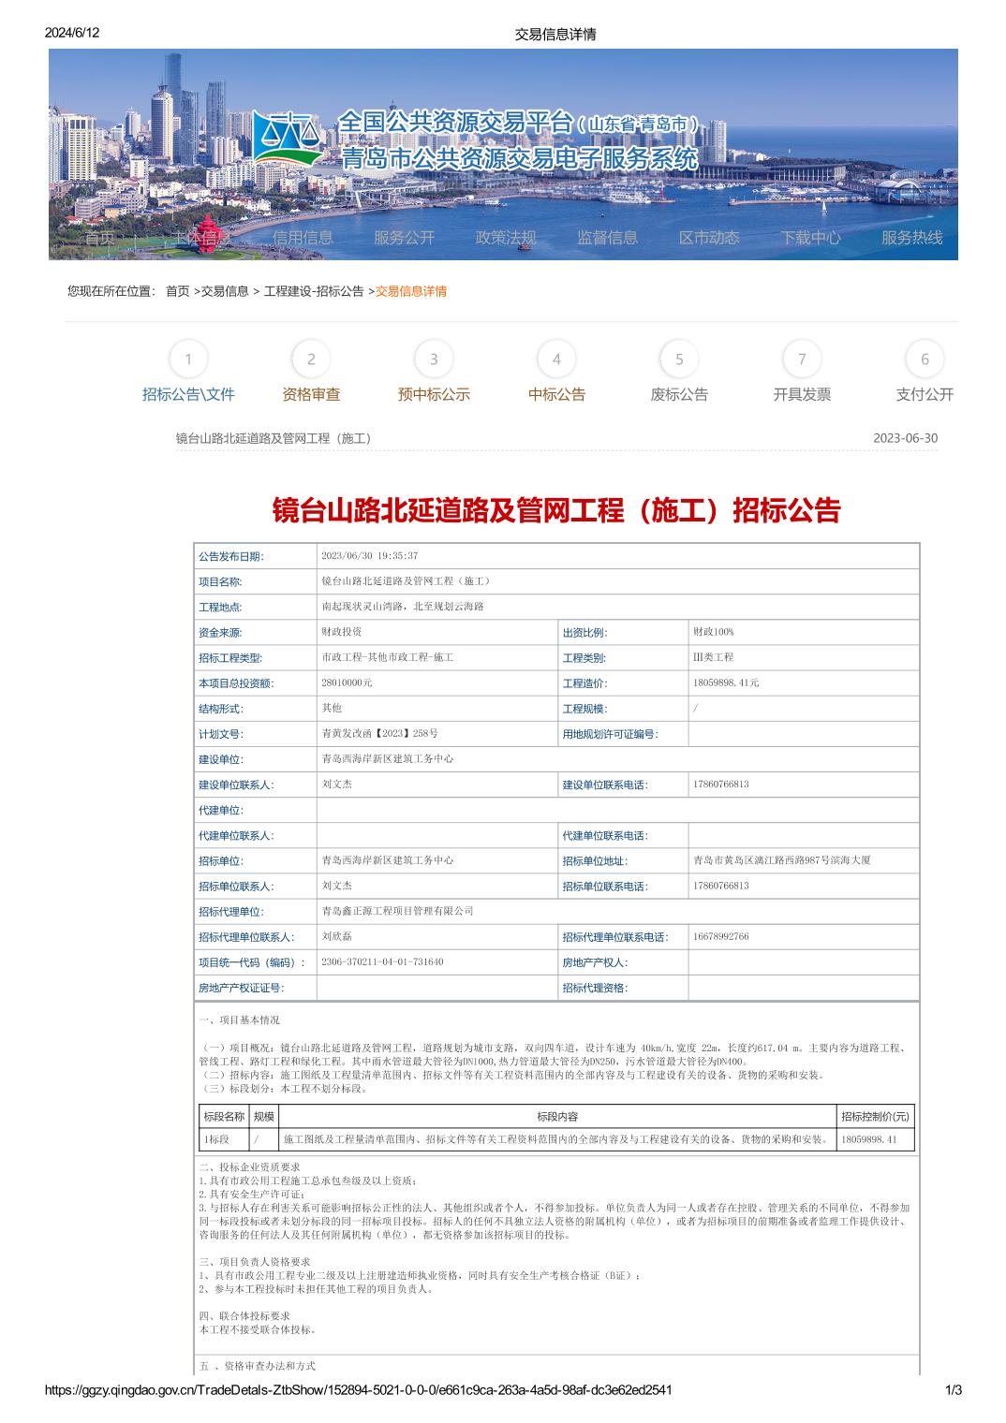Go to 政策法规 in the navigation bar

[506, 238]
